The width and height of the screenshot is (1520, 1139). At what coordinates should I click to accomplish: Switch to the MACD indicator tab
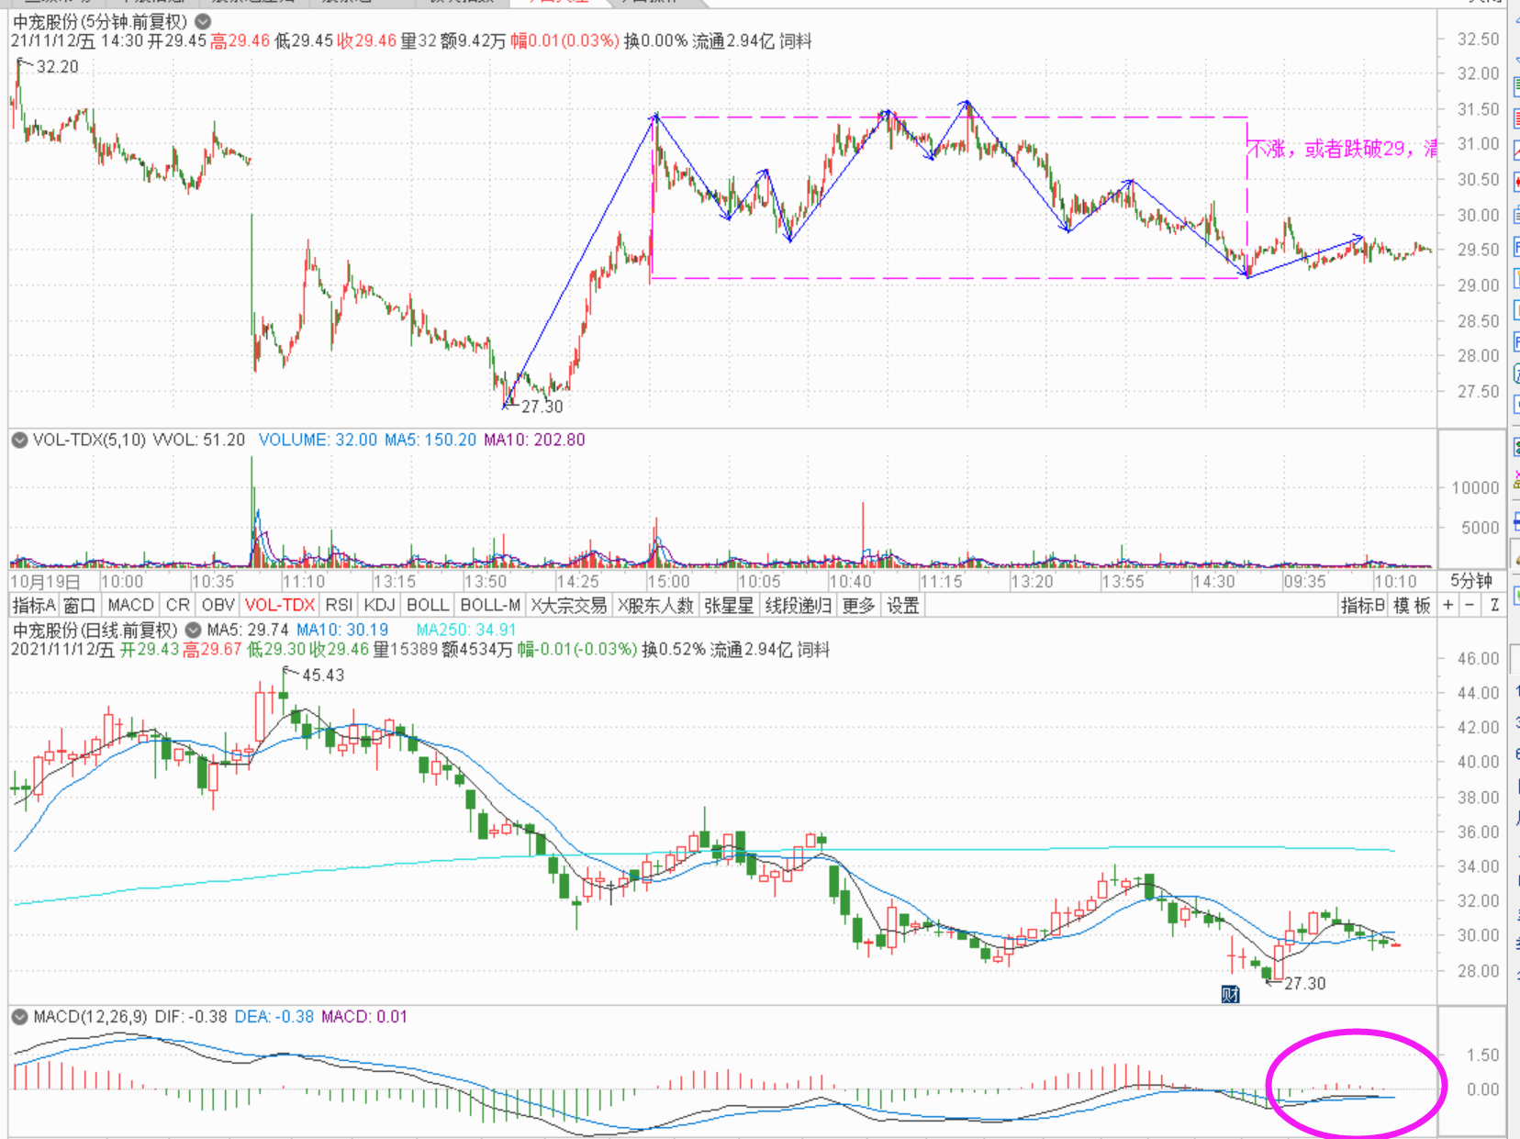tap(130, 606)
